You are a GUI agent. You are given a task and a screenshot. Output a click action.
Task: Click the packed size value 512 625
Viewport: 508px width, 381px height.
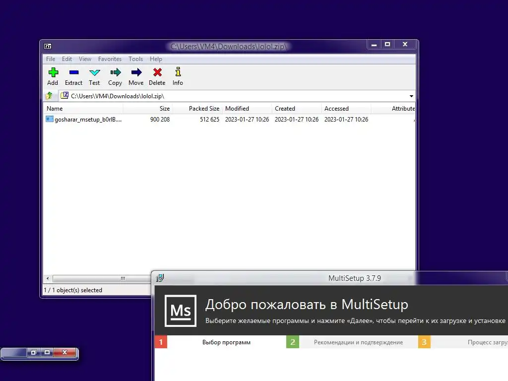pos(210,119)
